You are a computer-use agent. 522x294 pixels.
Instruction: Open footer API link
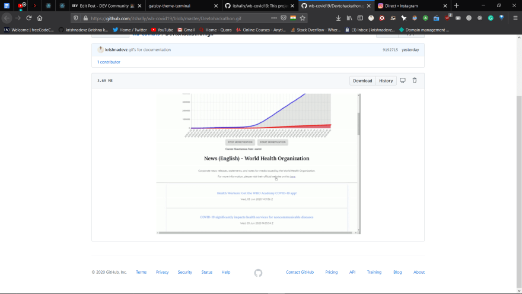(352, 272)
